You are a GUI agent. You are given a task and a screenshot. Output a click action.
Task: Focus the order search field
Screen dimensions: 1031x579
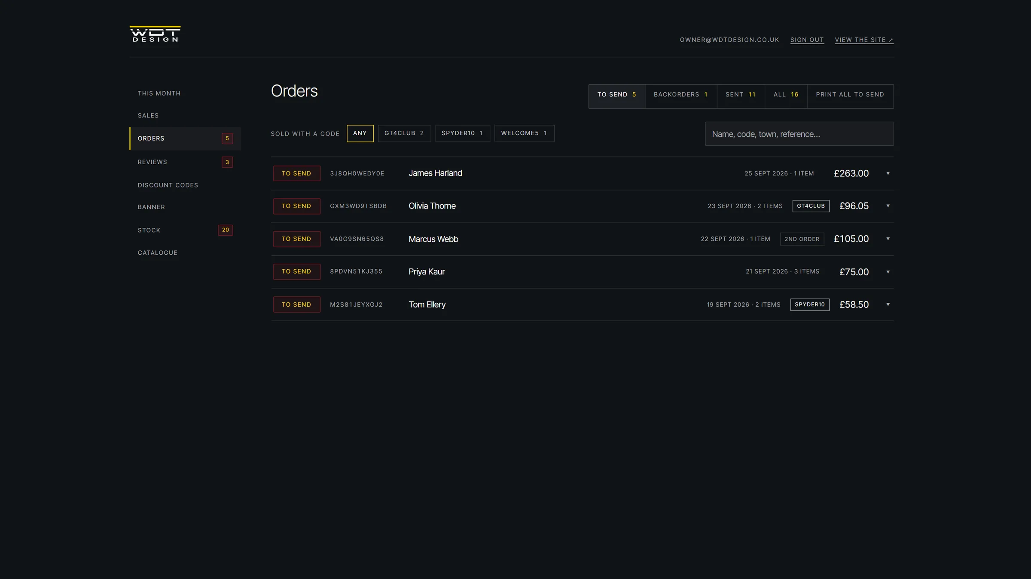799,134
